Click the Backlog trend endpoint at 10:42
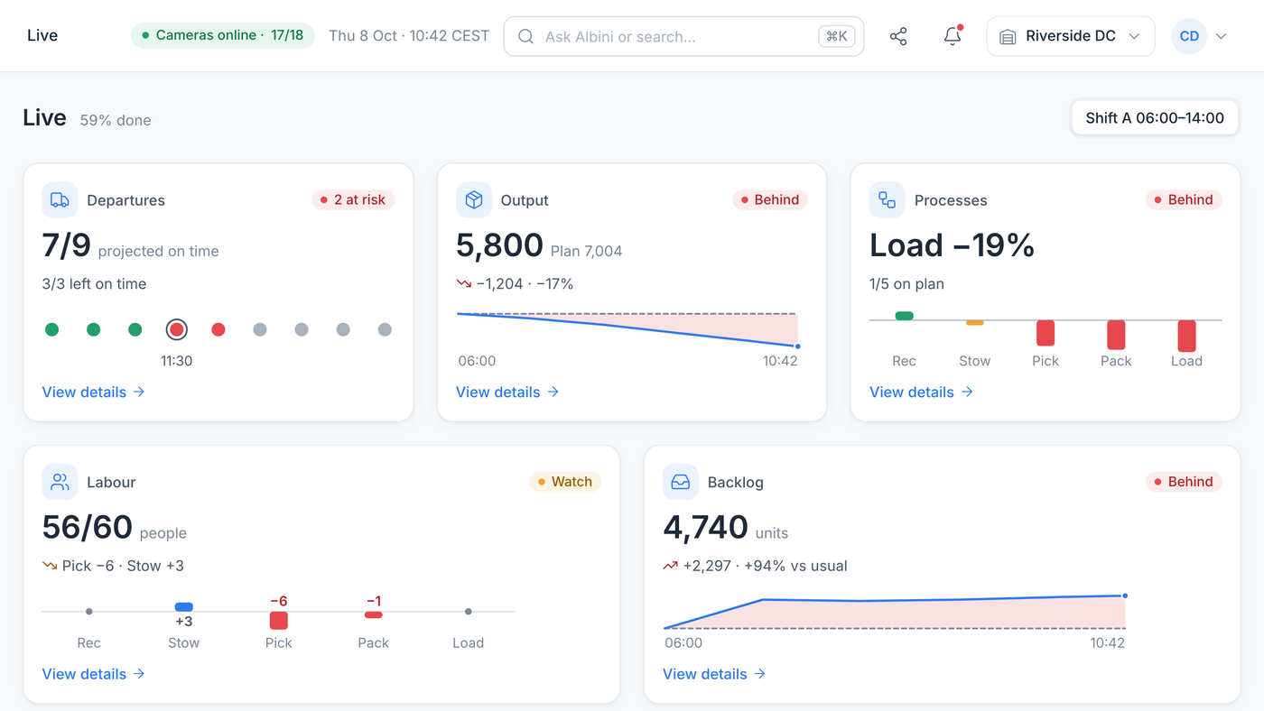 [x=1125, y=596]
